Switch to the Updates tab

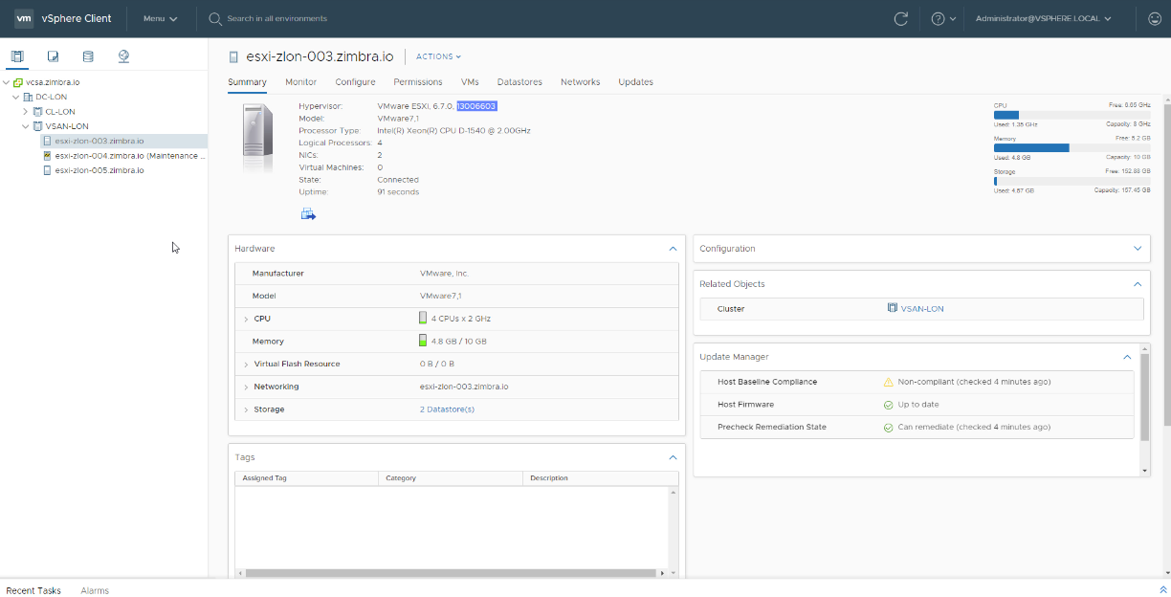(635, 82)
